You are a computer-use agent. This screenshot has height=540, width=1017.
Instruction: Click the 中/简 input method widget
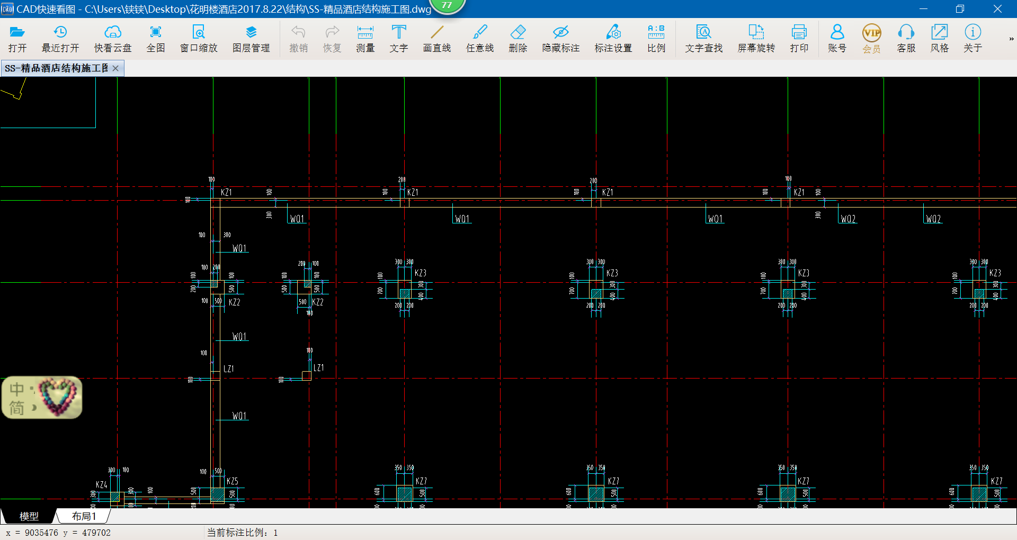tap(42, 398)
